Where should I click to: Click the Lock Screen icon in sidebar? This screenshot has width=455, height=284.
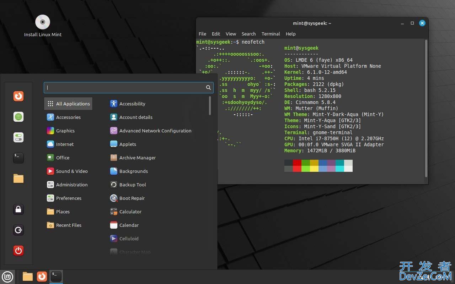coord(18,209)
